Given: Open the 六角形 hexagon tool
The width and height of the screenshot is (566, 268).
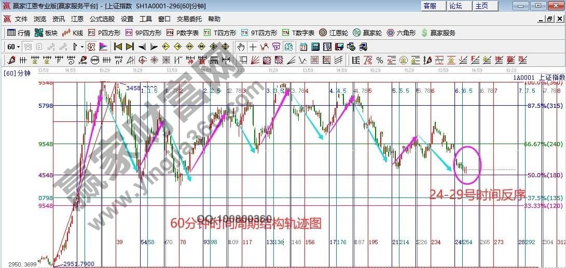Looking at the screenshot, I should pyautogui.click(x=401, y=33).
